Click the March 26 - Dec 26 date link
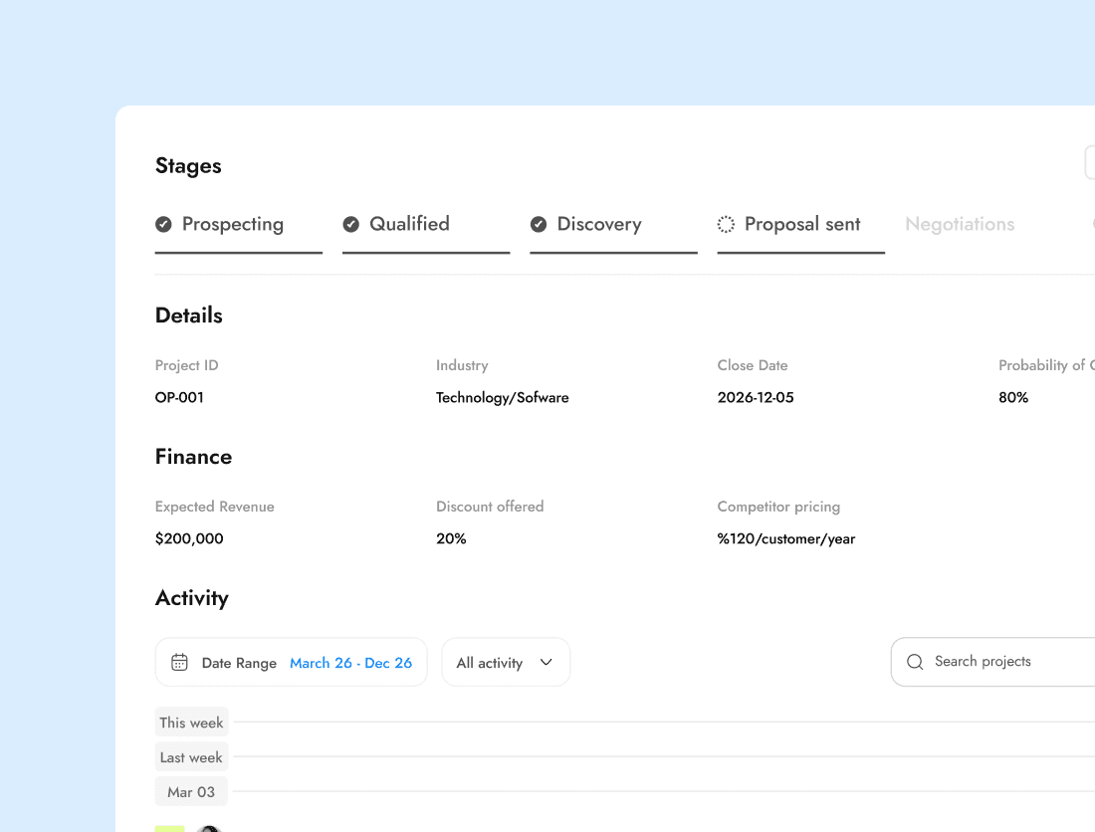The image size is (1095, 832). coord(350,663)
